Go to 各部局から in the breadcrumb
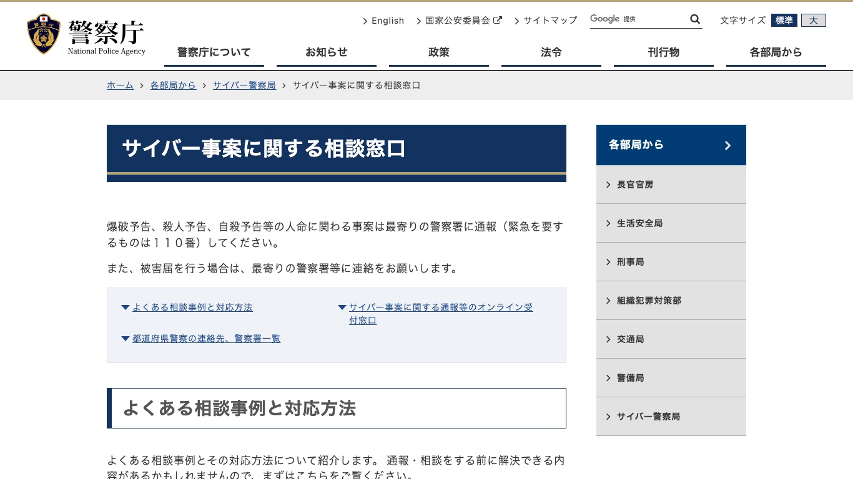Viewport: 853px width, 479px height. (173, 85)
